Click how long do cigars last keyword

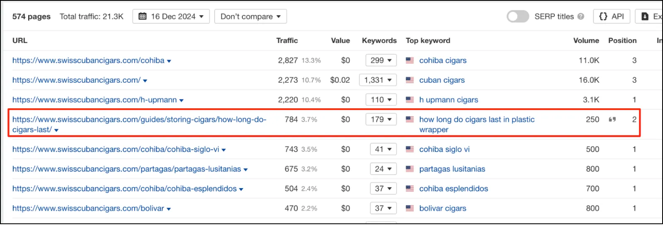tap(477, 124)
